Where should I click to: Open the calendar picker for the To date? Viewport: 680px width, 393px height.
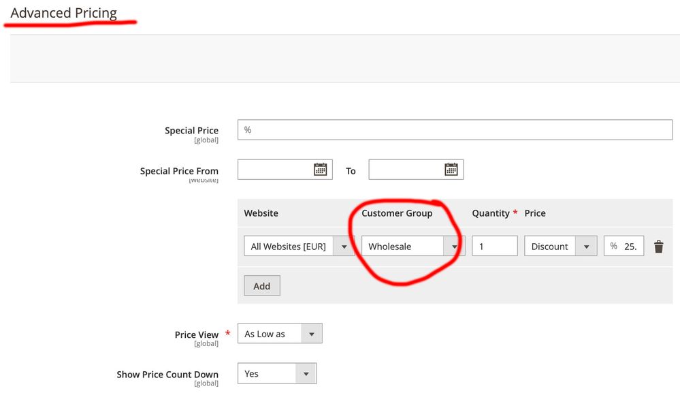pos(451,170)
